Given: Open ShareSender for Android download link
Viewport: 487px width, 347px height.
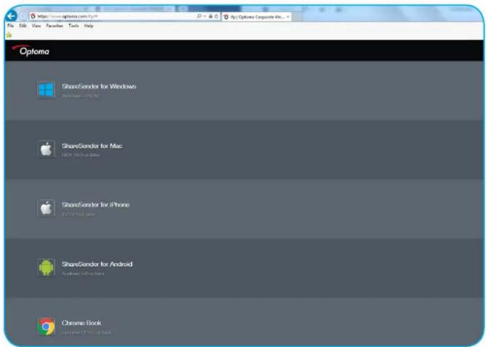Looking at the screenshot, I should click(x=97, y=264).
